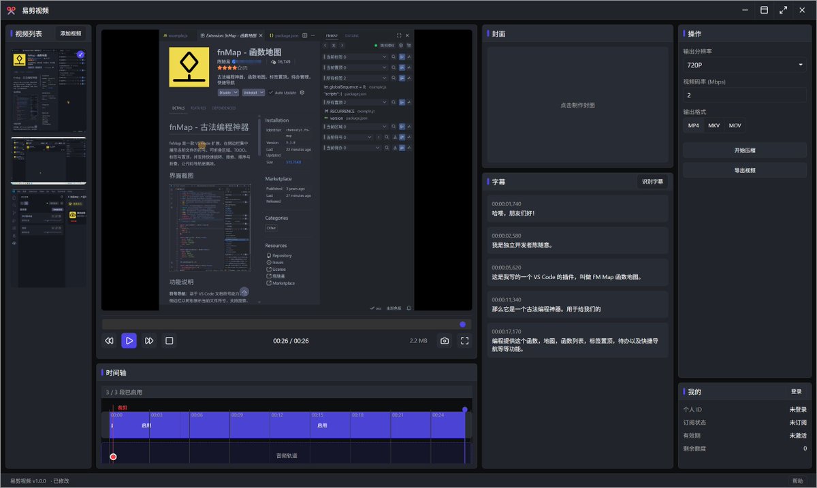Screen dimensions: 817x488
Task: Select the second video thumbnail in 视频列表
Action: pyautogui.click(x=48, y=161)
